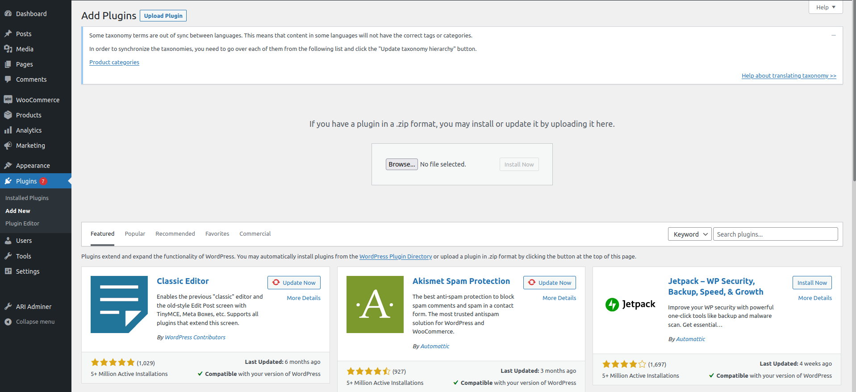This screenshot has width=856, height=392.
Task: Click the Pages document icon
Action: pyautogui.click(x=8, y=64)
